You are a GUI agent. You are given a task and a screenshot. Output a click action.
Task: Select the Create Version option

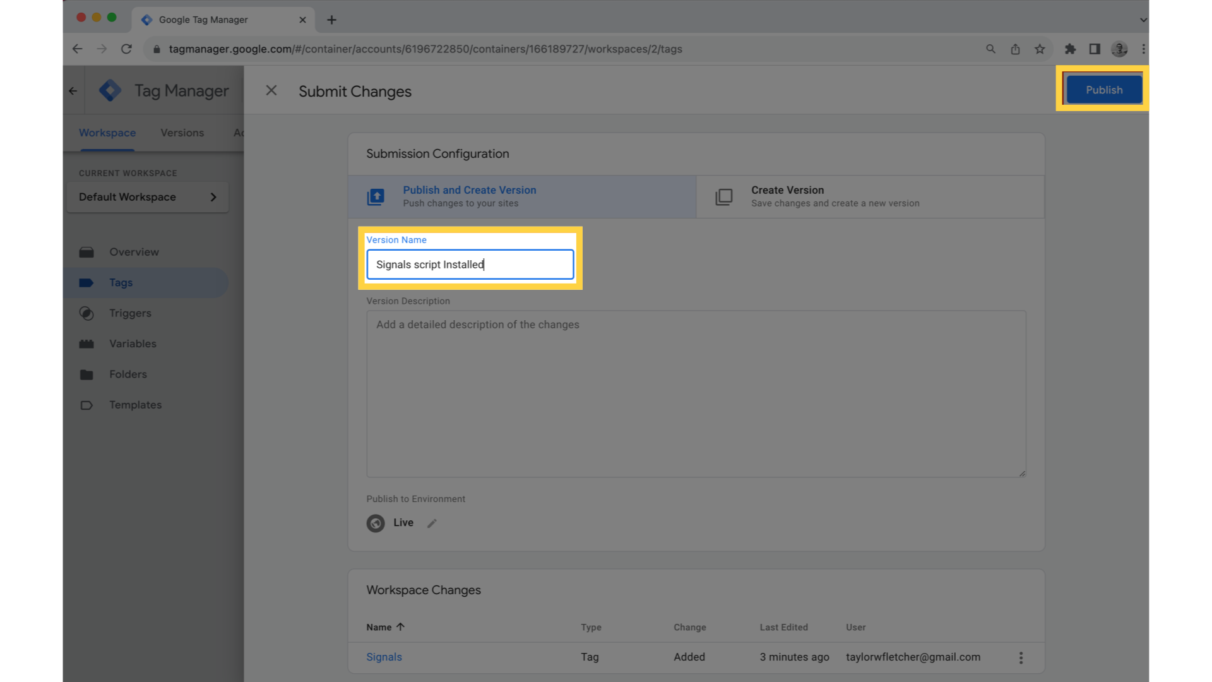[870, 196]
